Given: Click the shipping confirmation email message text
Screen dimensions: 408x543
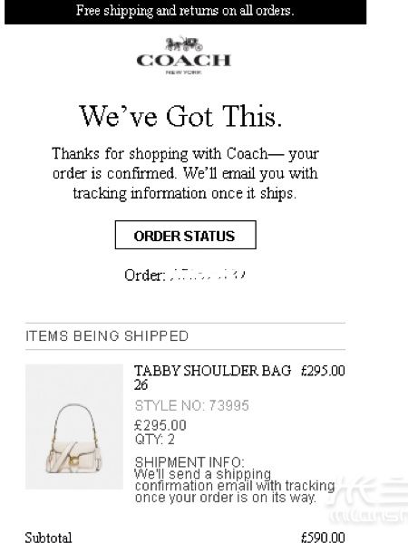Looking at the screenshot, I should click(x=235, y=486).
